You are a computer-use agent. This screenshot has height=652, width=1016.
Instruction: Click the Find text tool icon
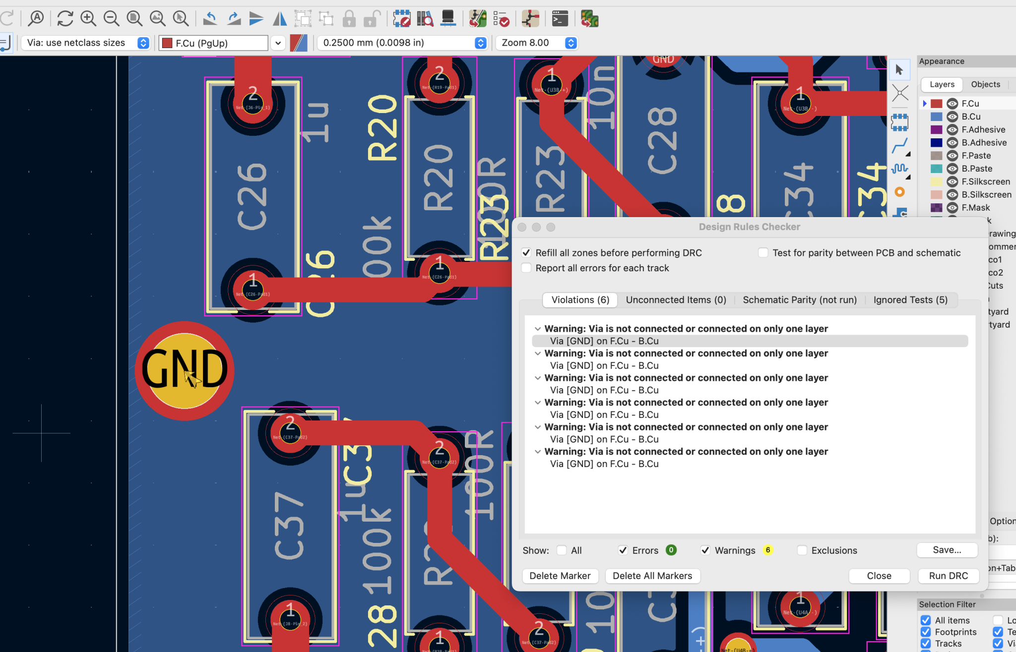coord(36,19)
